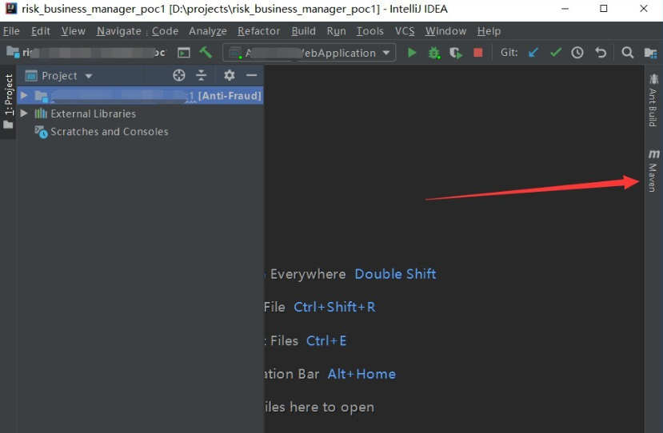The image size is (663, 433).
Task: Select External Libraries in tree
Action: click(x=93, y=113)
